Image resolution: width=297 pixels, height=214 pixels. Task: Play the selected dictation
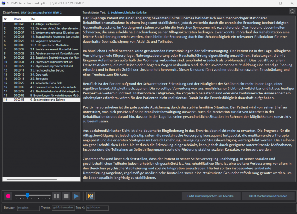[76, 196]
